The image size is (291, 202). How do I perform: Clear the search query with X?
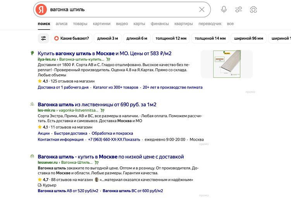tap(201, 10)
